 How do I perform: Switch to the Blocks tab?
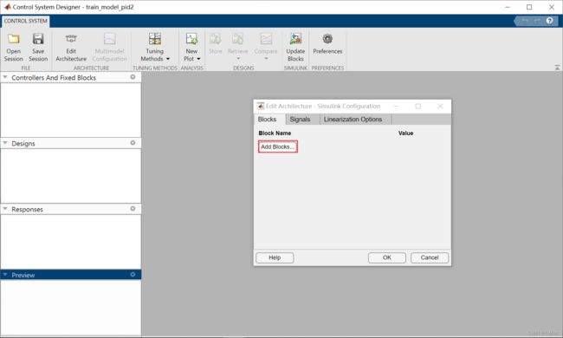point(267,120)
